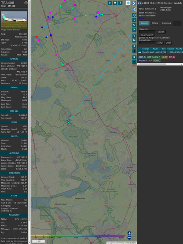Switch to the Filters tab
Screen dimensions: 183x244
pyautogui.click(x=155, y=23)
